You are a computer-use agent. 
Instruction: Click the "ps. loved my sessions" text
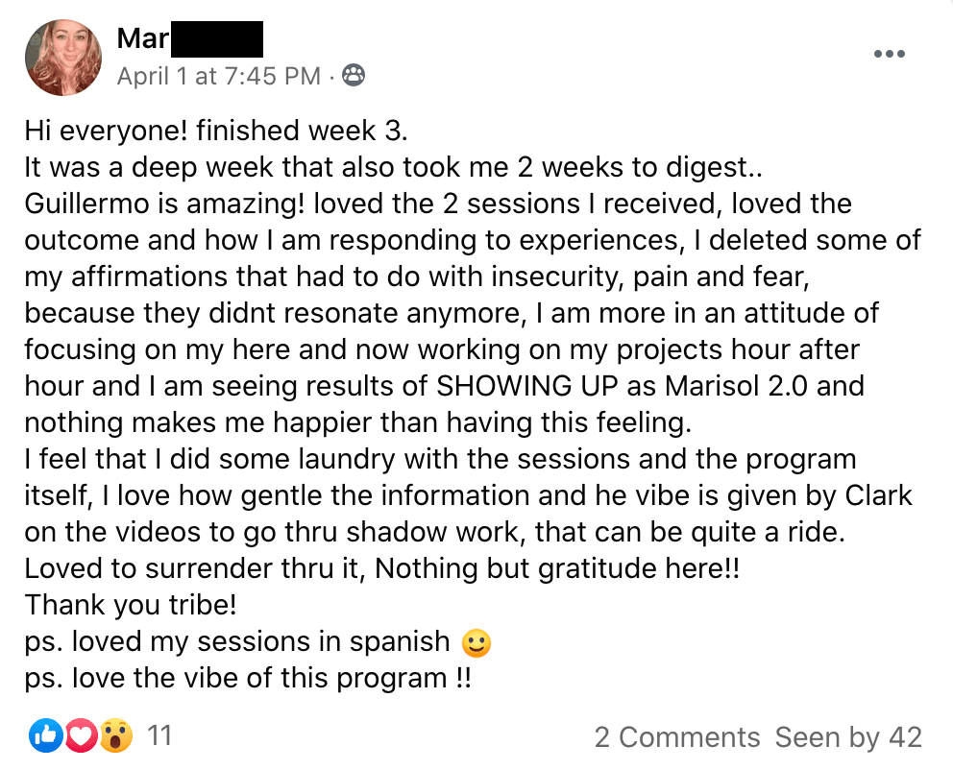click(236, 641)
